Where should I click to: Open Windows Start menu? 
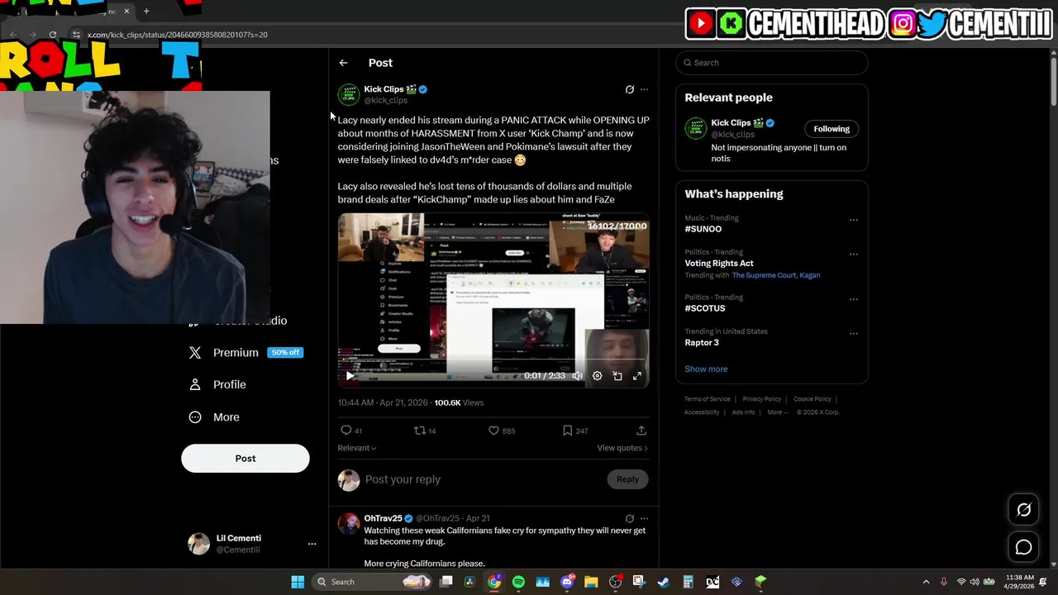pos(298,582)
